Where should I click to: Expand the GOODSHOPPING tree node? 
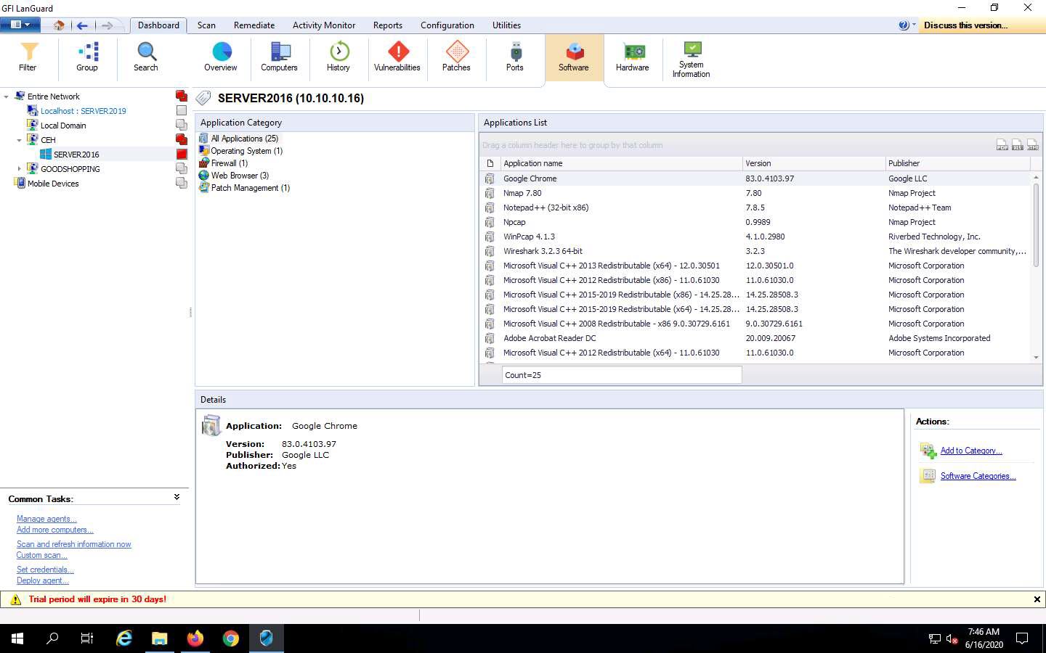pyautogui.click(x=20, y=169)
